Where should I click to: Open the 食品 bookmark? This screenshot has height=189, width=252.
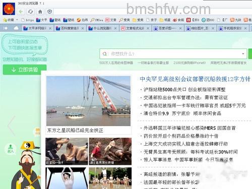click(x=178, y=20)
